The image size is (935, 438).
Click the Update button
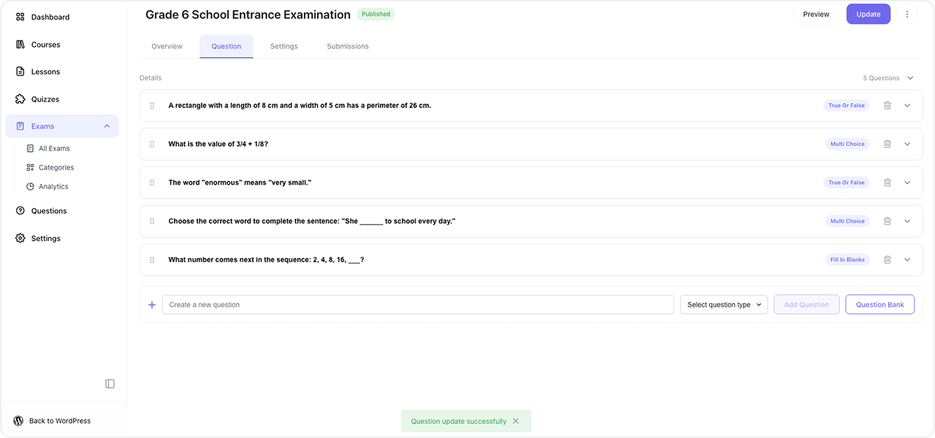coord(869,14)
